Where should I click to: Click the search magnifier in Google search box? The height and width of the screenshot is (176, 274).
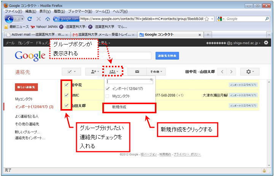(267, 19)
